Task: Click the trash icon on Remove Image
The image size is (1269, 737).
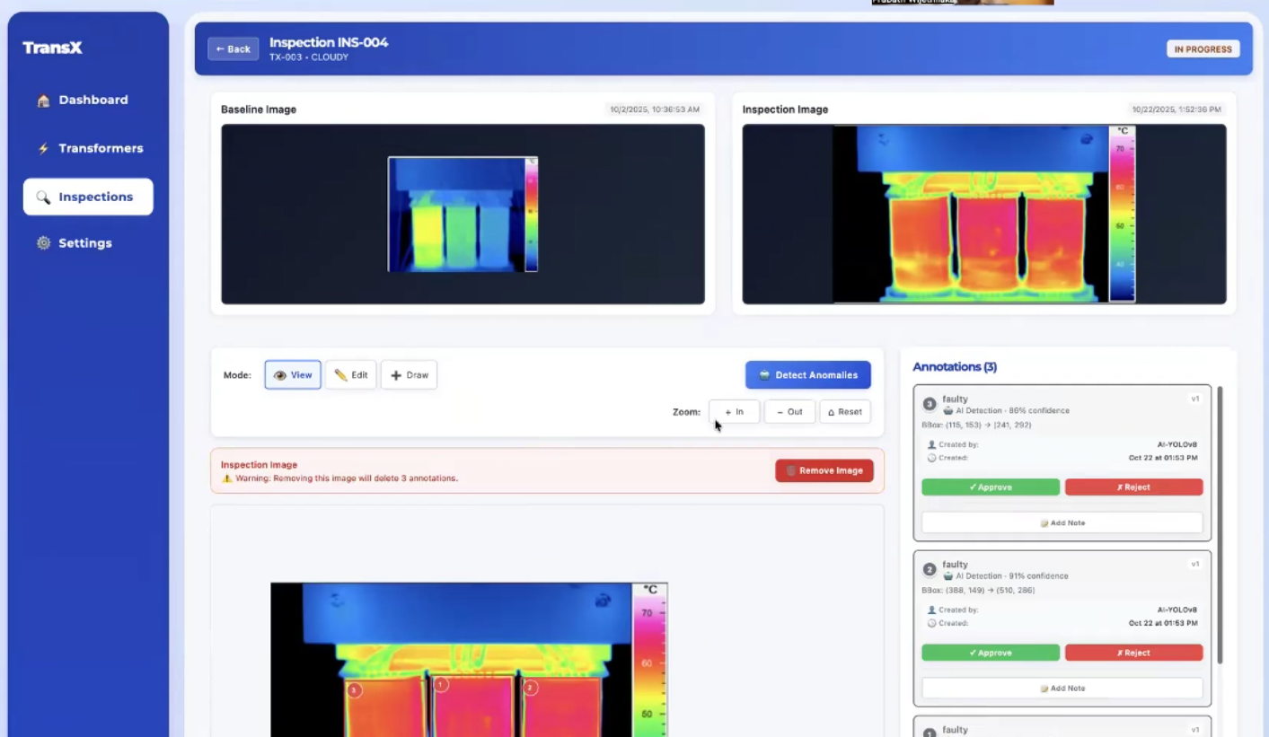Action: pyautogui.click(x=791, y=470)
